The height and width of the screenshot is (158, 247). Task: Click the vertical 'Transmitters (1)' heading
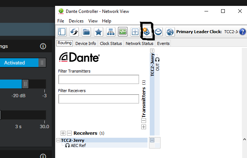[x=143, y=99]
